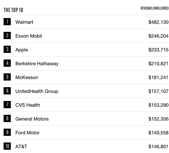This screenshot has width=169, height=153.
Task: Click the rank 1 number badge
Action: [7, 22]
